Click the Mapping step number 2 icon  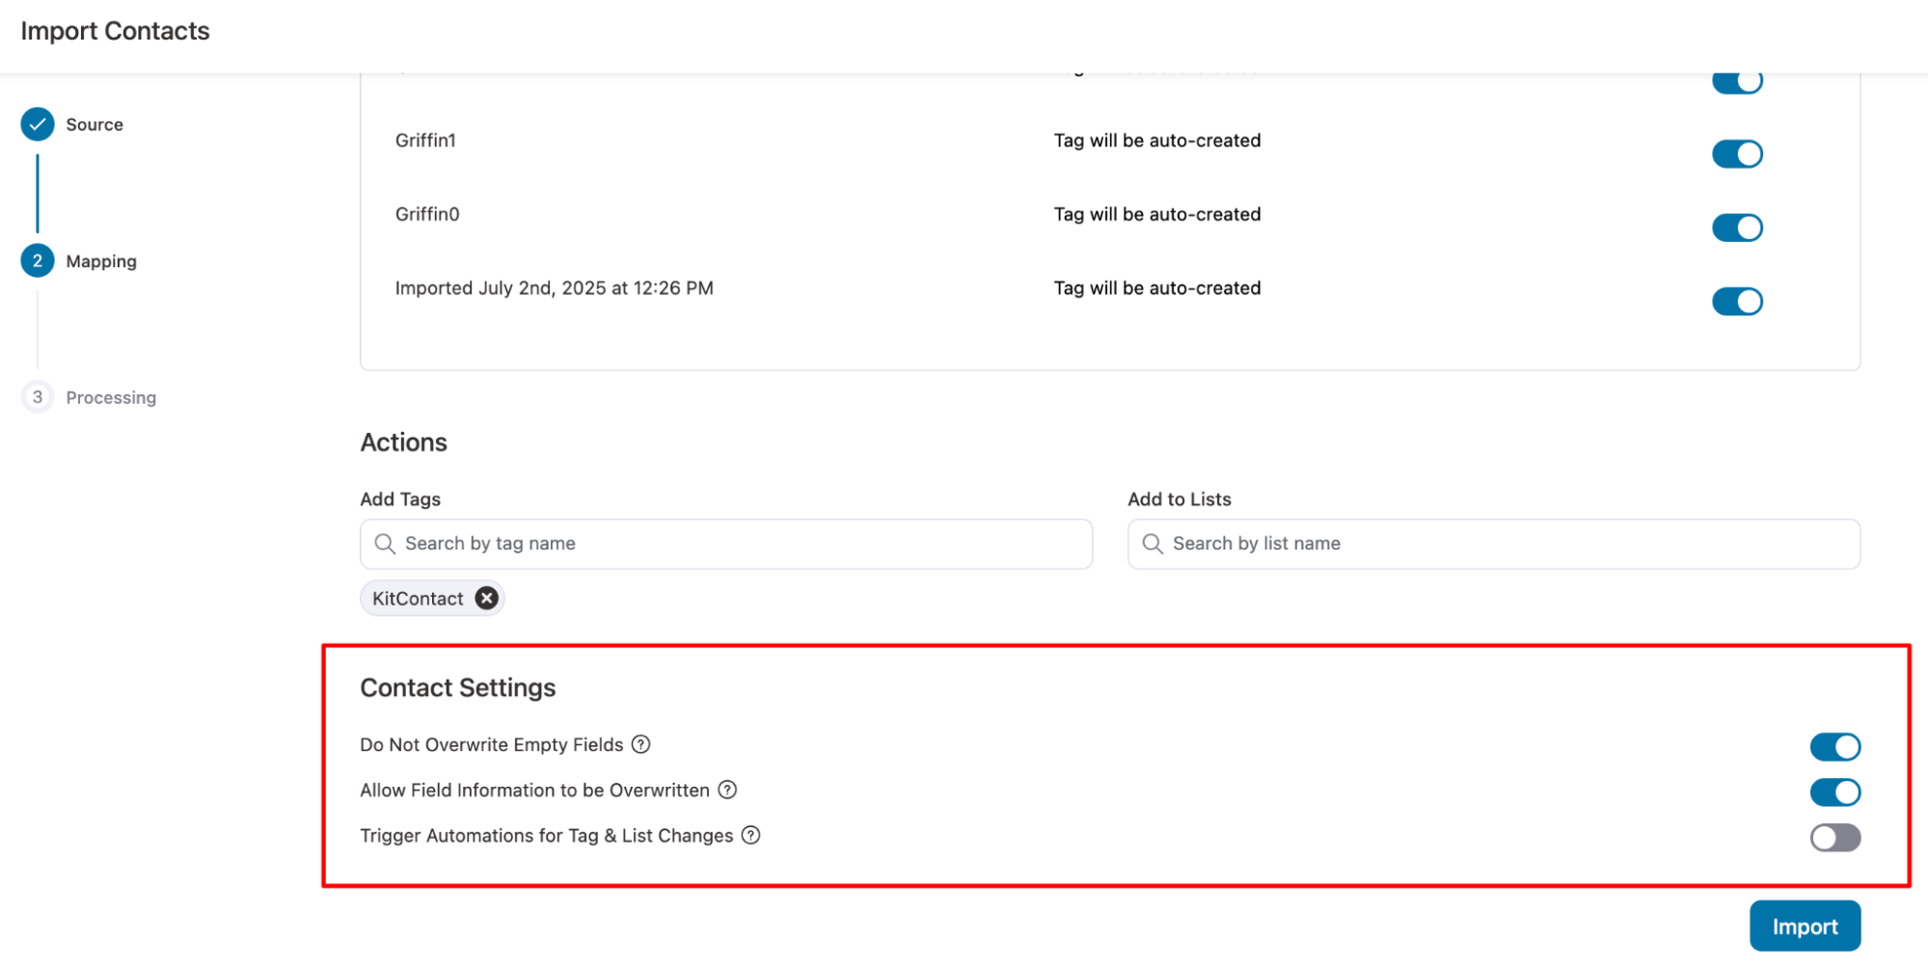coord(38,260)
